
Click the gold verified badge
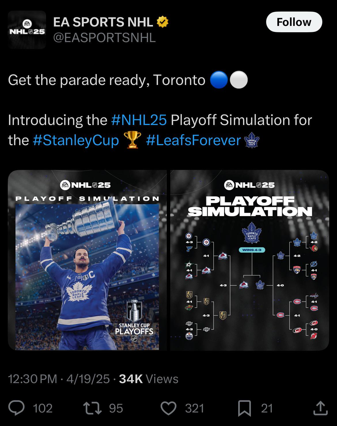coord(162,22)
